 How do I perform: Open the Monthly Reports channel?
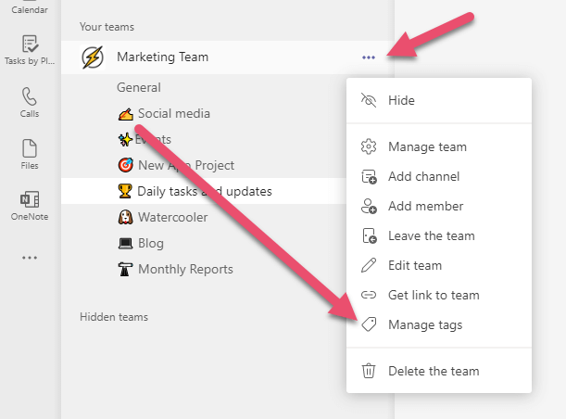coord(184,269)
